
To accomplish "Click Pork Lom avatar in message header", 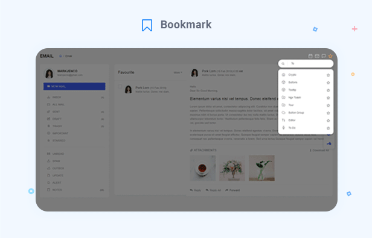I will (195, 73).
